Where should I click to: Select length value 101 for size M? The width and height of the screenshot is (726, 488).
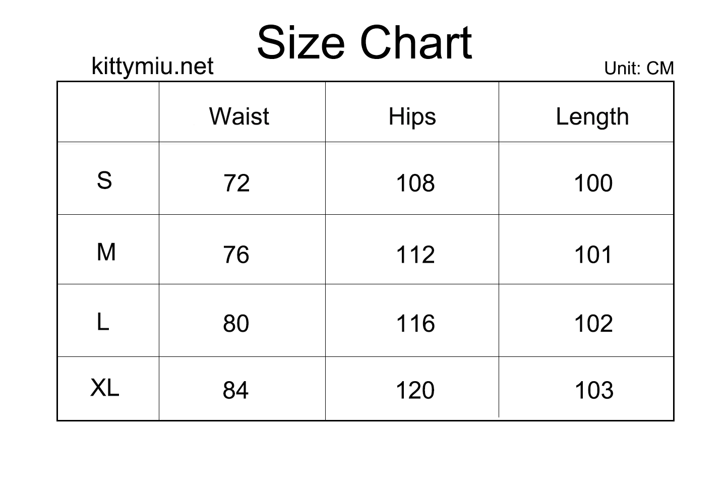point(593,255)
